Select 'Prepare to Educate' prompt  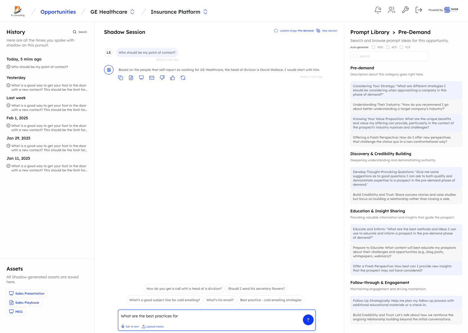point(406,252)
